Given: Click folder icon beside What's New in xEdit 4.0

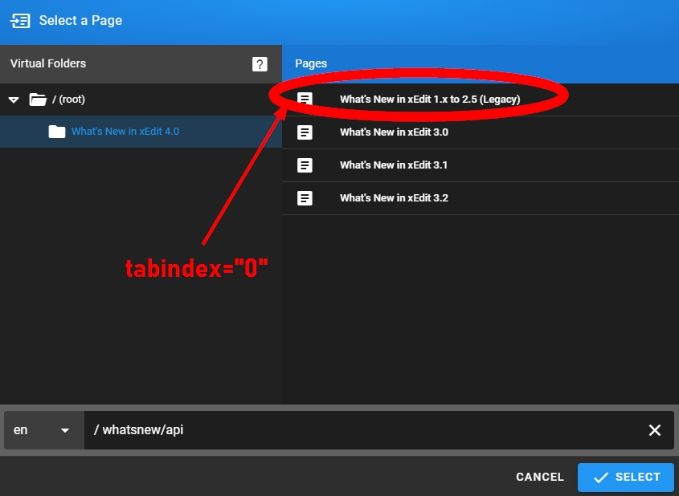Looking at the screenshot, I should click(x=57, y=132).
